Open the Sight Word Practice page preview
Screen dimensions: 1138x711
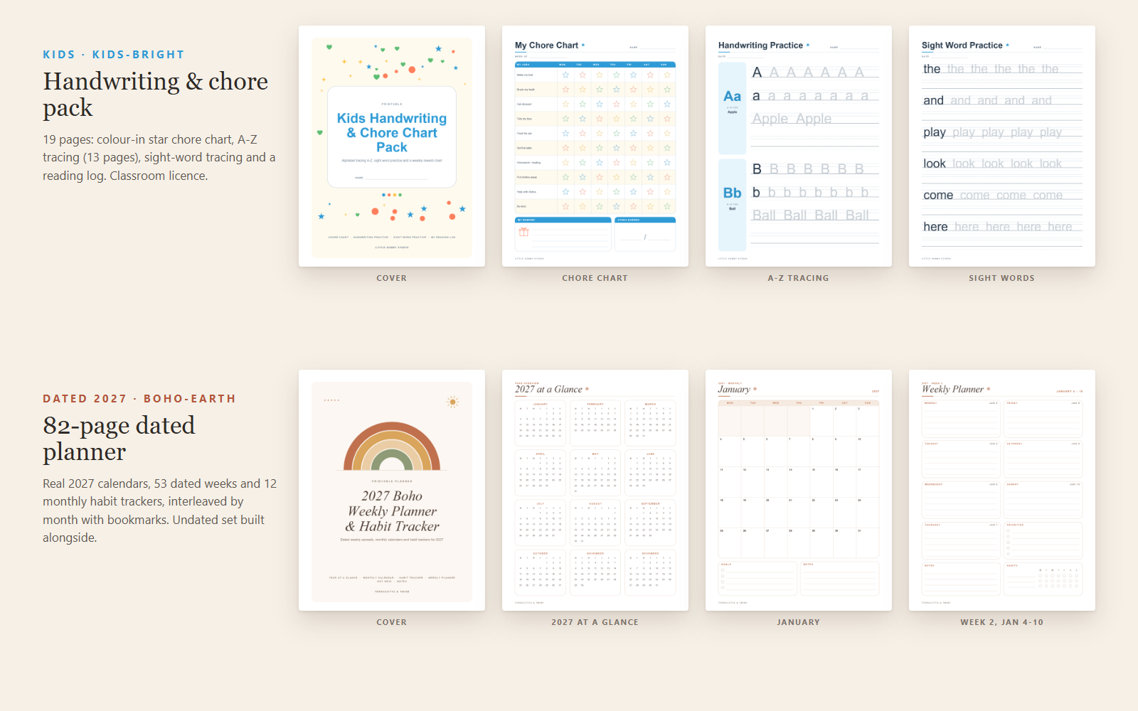pyautogui.click(x=1002, y=146)
